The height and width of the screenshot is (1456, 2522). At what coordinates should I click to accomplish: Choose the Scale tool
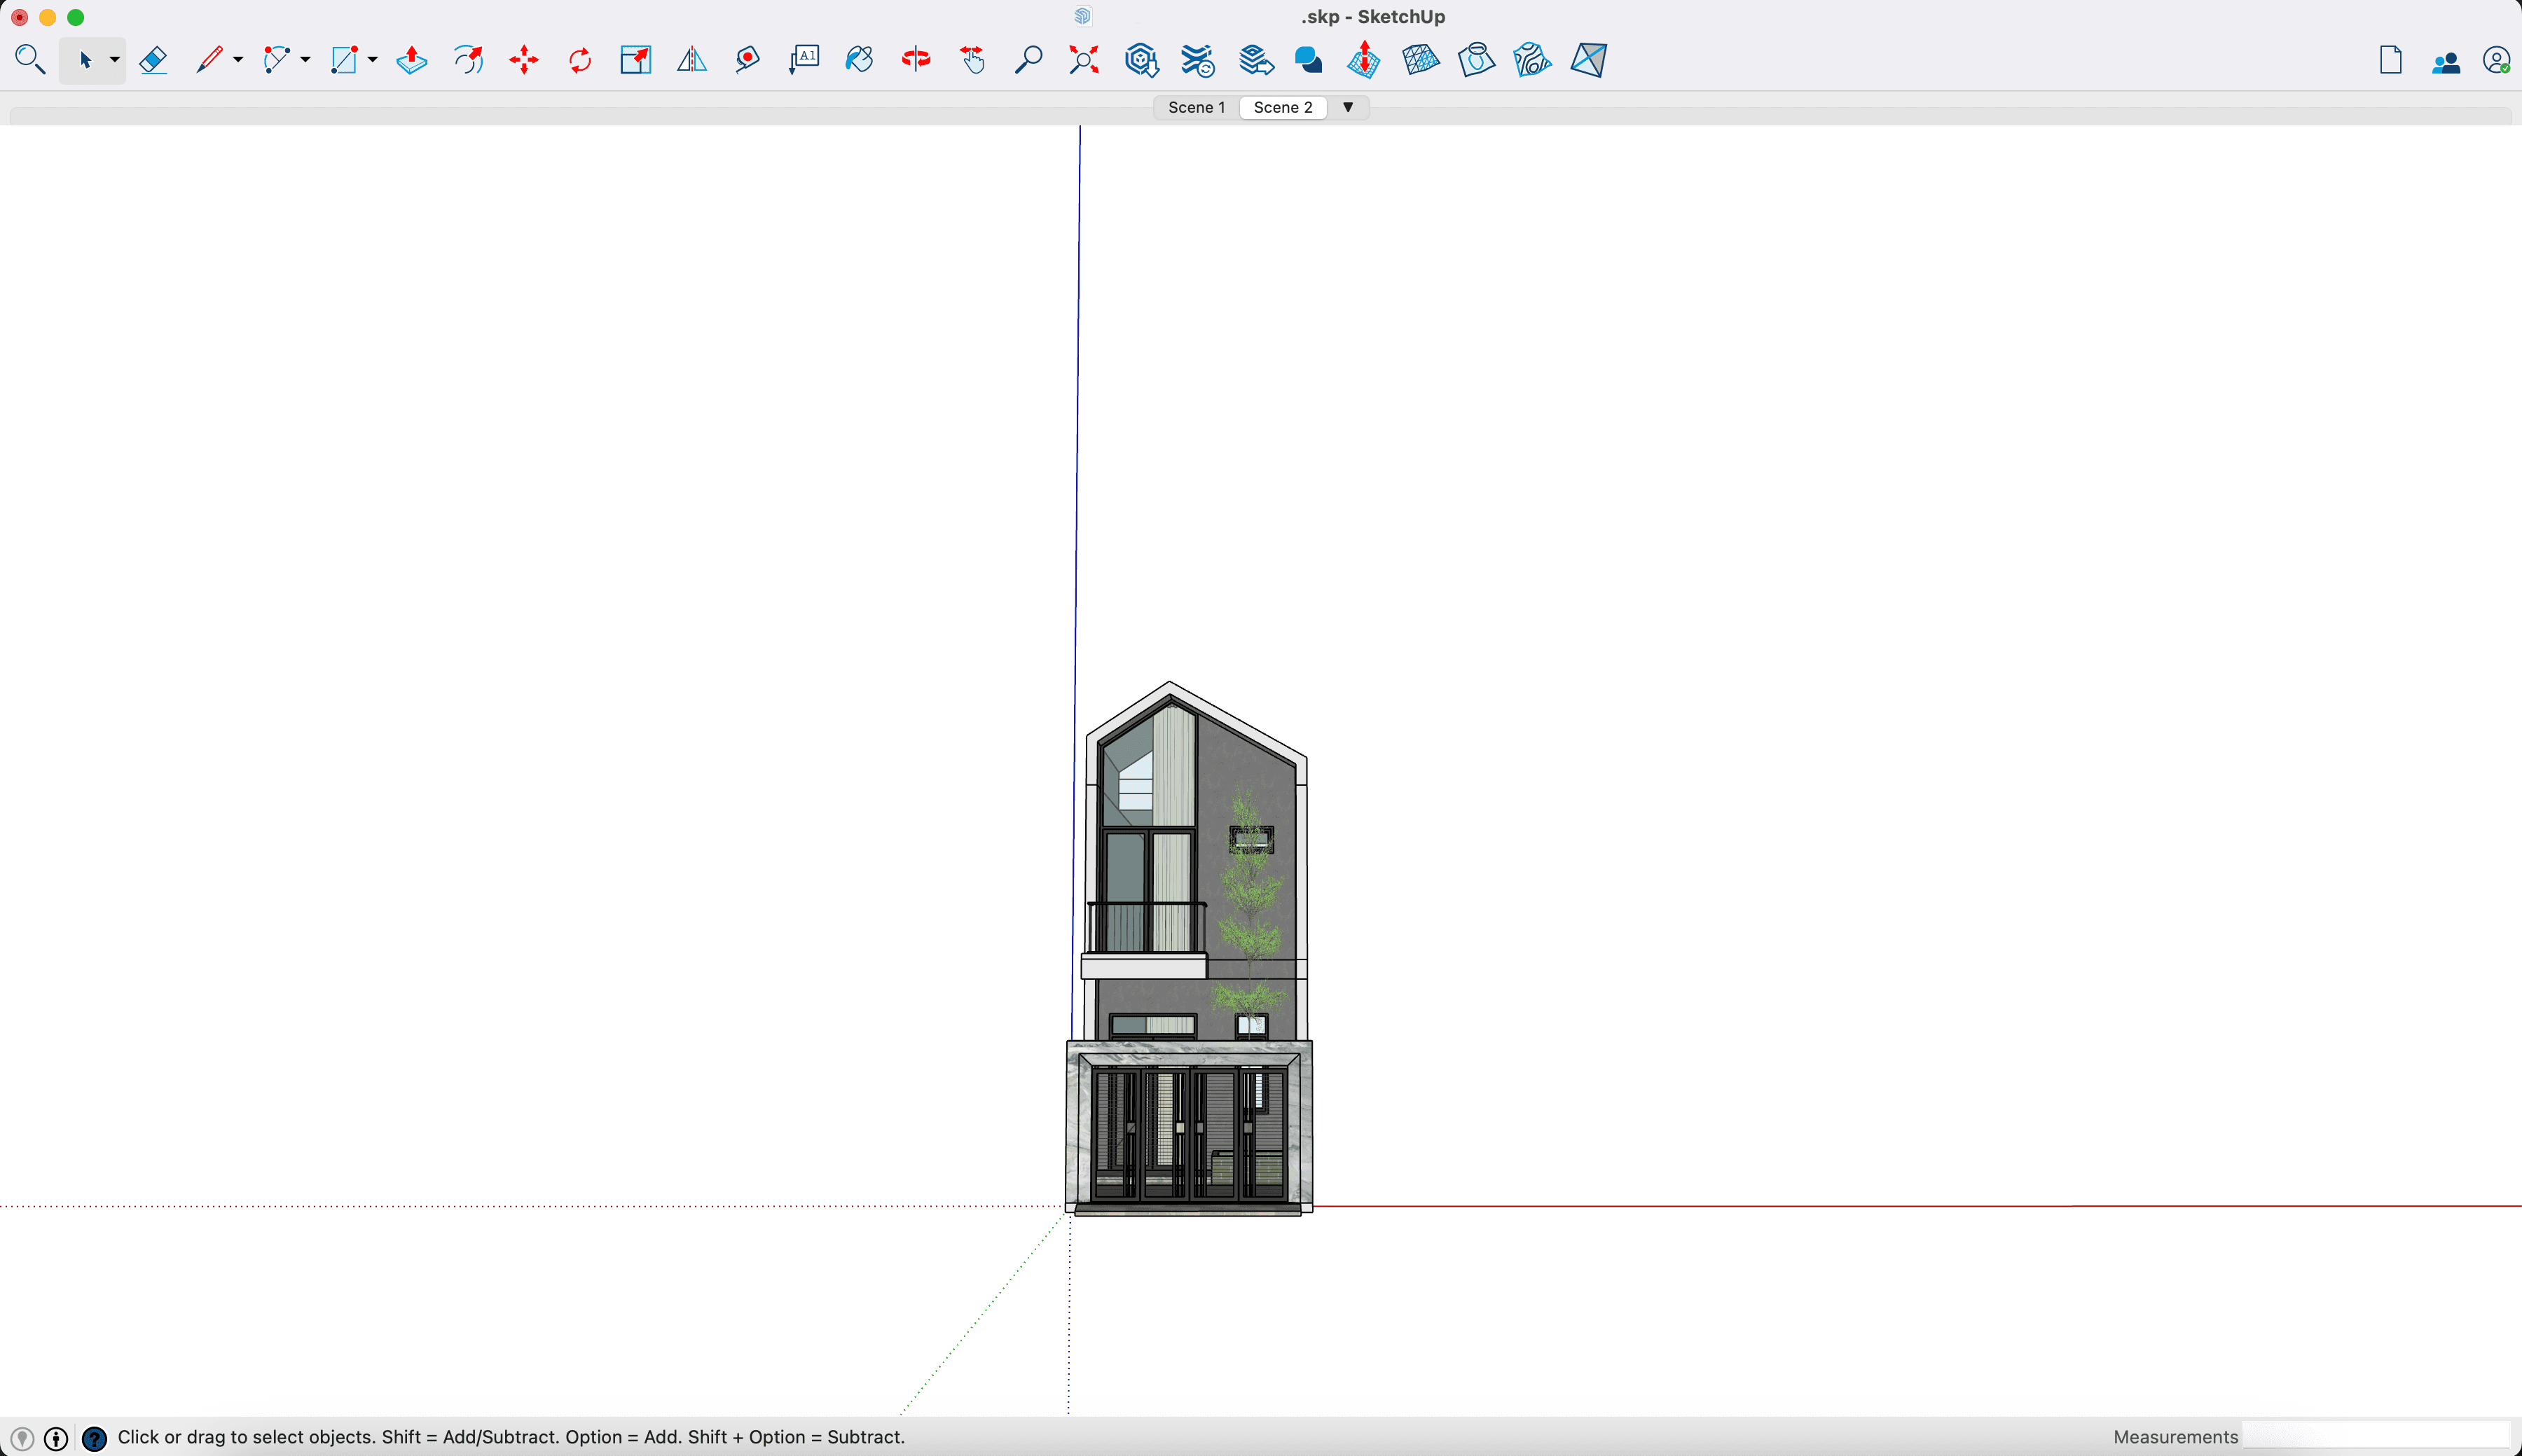(635, 61)
